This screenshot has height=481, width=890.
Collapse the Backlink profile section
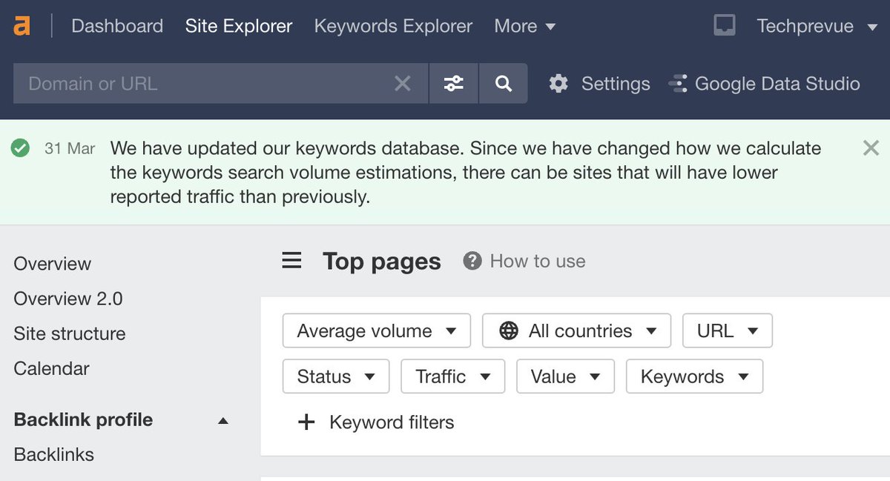tap(222, 420)
